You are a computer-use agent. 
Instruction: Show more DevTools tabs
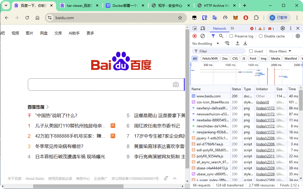[232, 28]
